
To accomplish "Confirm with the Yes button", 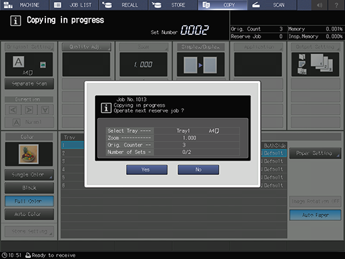I will click(x=147, y=170).
